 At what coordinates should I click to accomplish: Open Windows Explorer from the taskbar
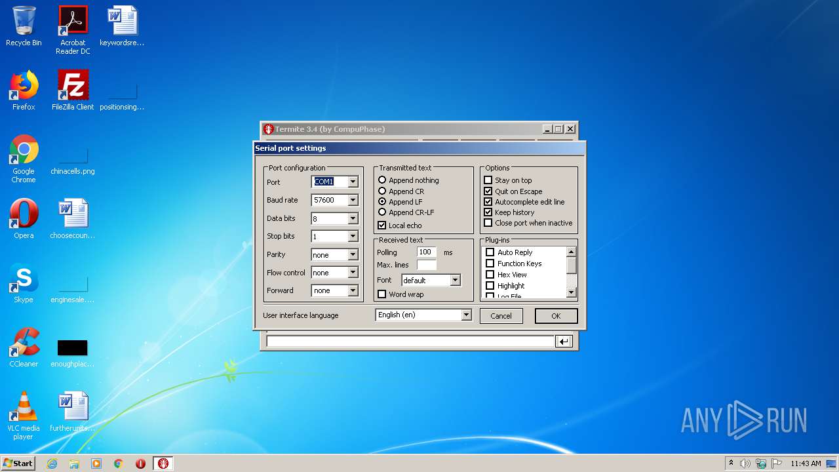[74, 463]
